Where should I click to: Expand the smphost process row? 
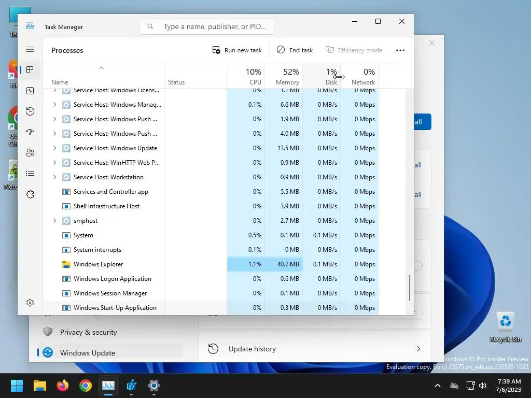[54, 221]
